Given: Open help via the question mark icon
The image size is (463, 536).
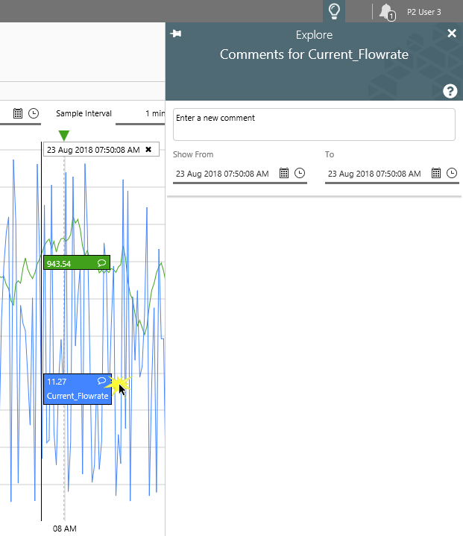Looking at the screenshot, I should (x=450, y=91).
